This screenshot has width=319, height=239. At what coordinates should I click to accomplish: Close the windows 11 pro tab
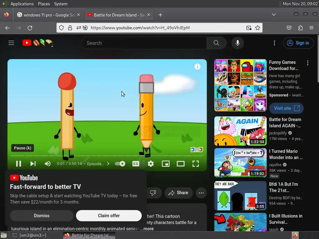point(78,15)
